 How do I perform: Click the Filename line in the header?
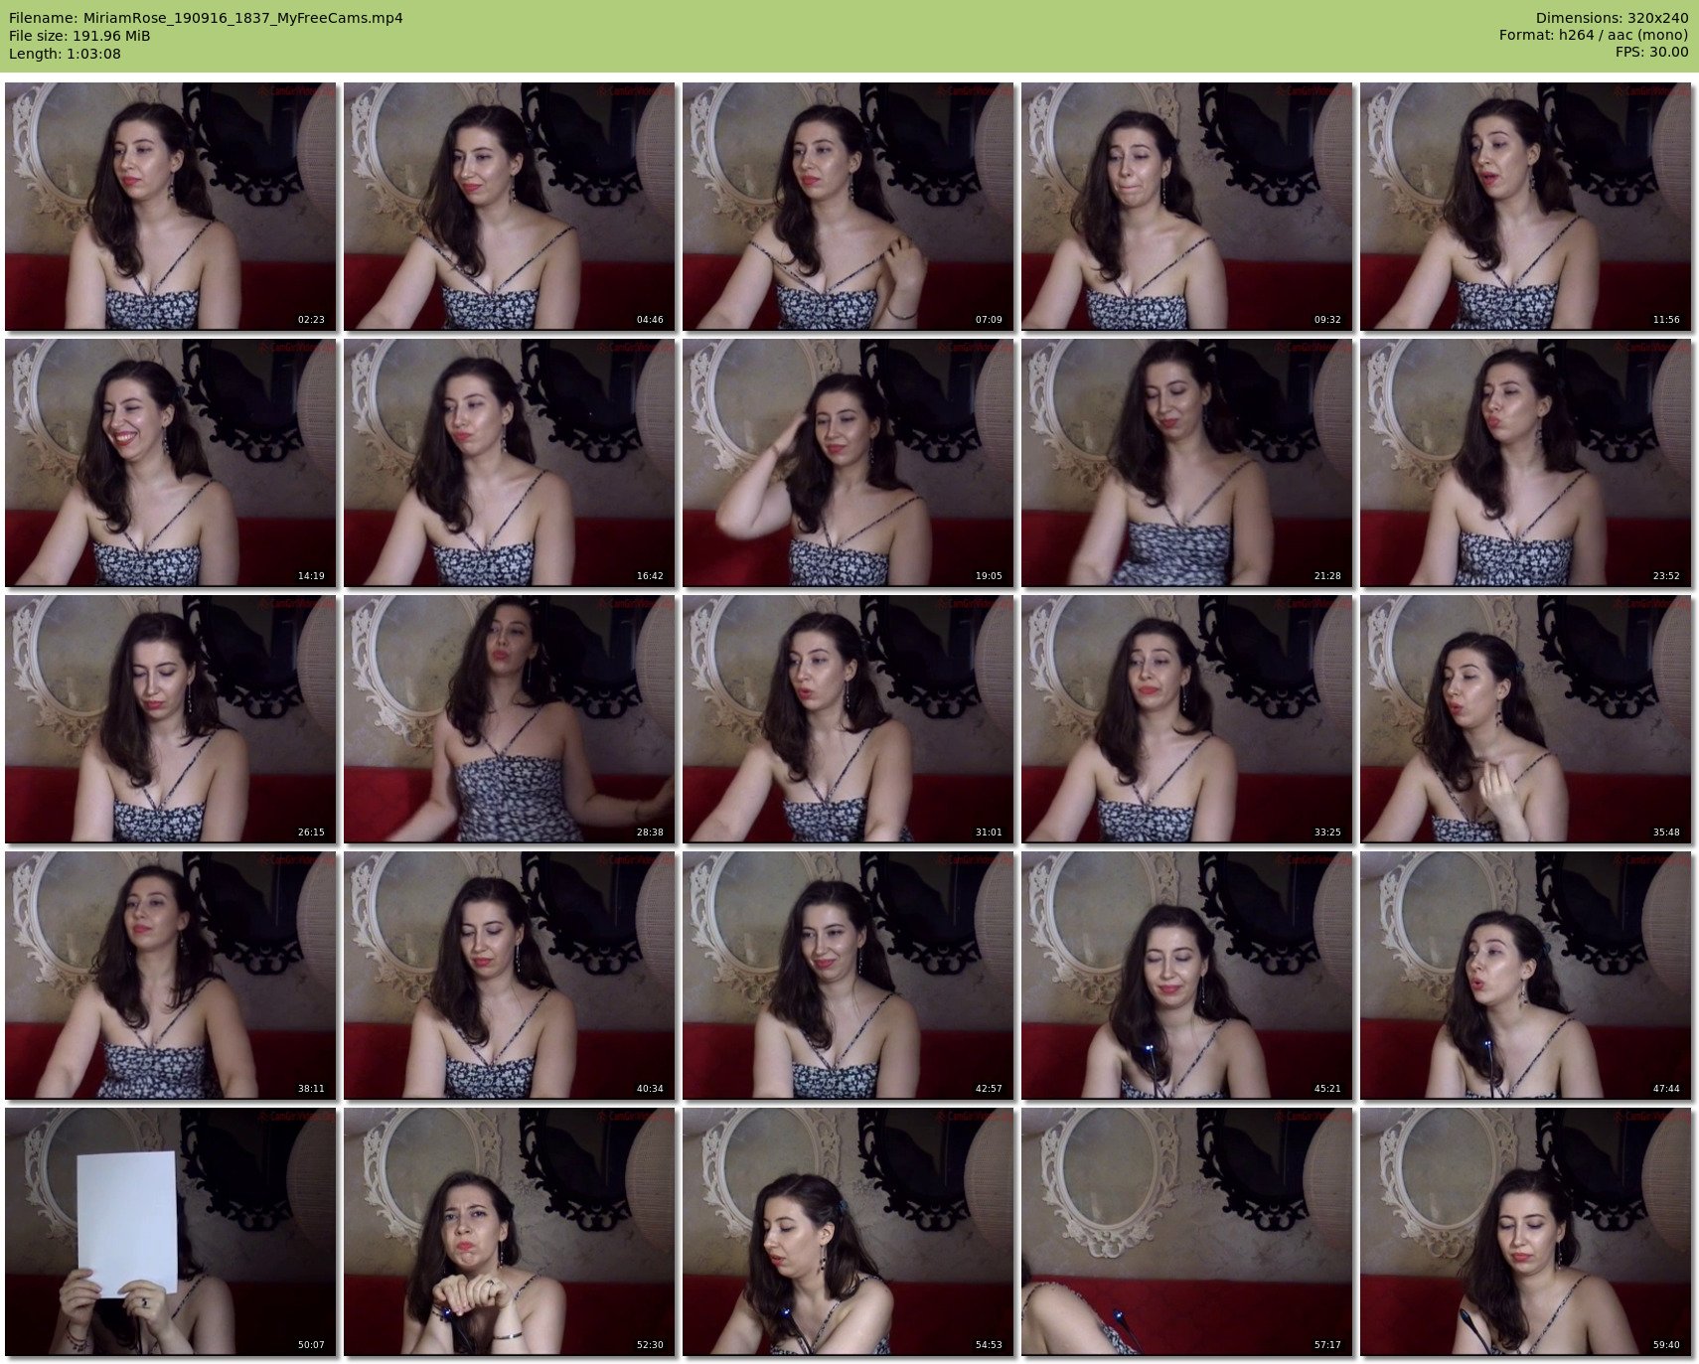point(206,18)
